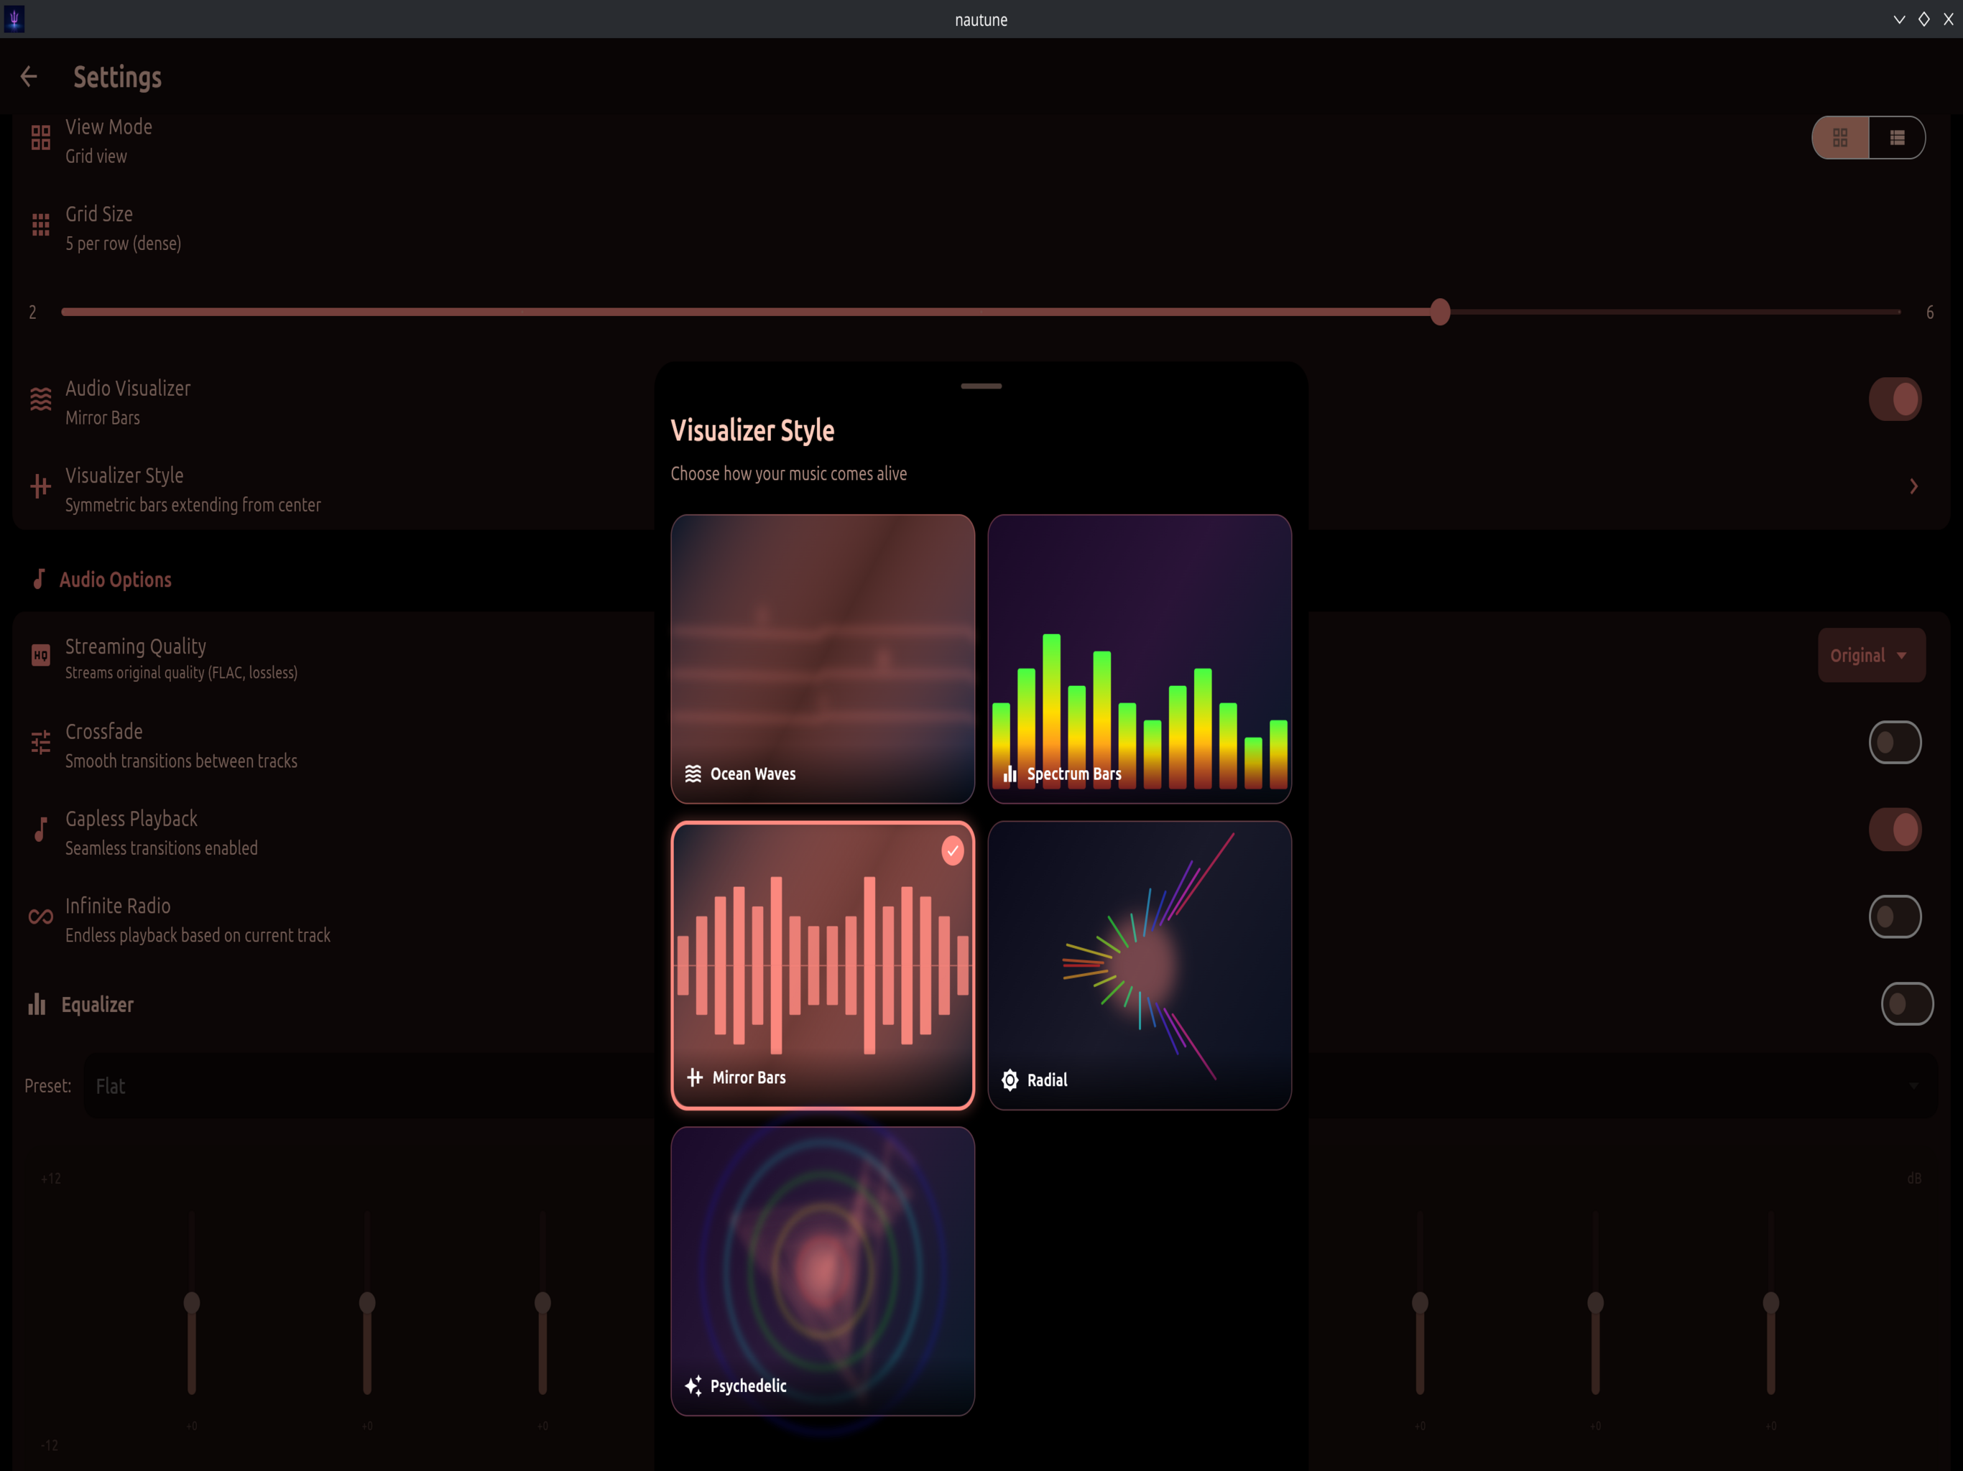
Task: Click the HQ Streaming Quality icon
Action: point(41,656)
